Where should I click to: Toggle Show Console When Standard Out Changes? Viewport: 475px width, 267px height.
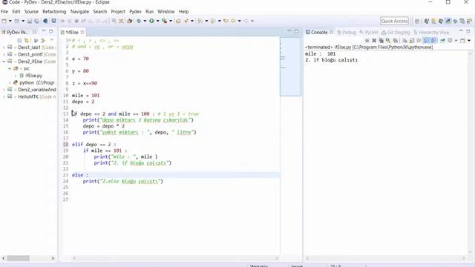click(427, 40)
